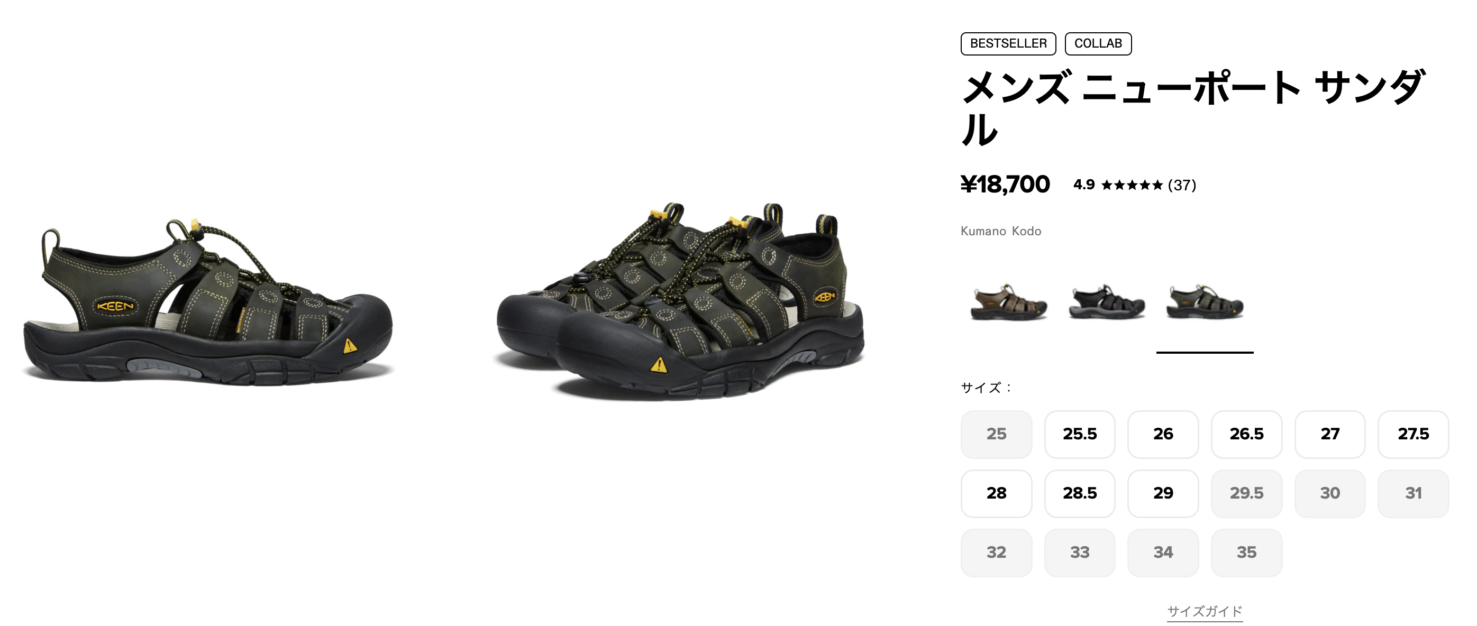View the side-profile sandal product image

(207, 301)
